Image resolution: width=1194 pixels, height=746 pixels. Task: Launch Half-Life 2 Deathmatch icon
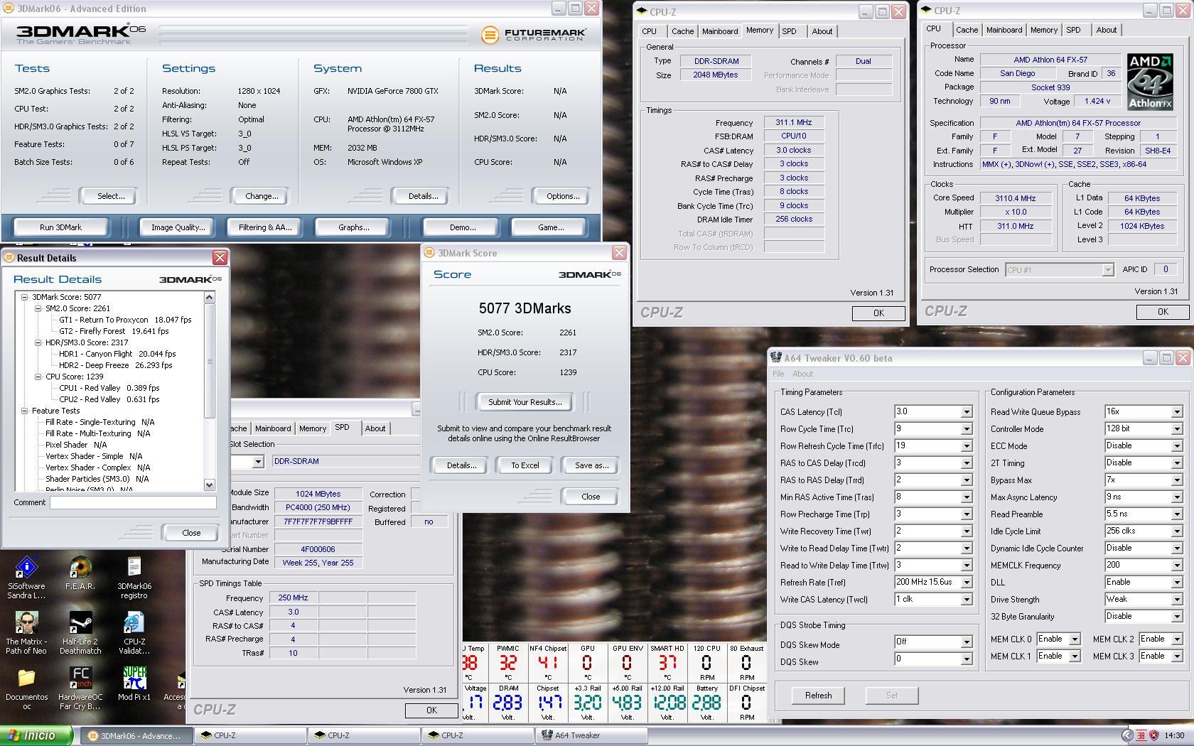(80, 624)
